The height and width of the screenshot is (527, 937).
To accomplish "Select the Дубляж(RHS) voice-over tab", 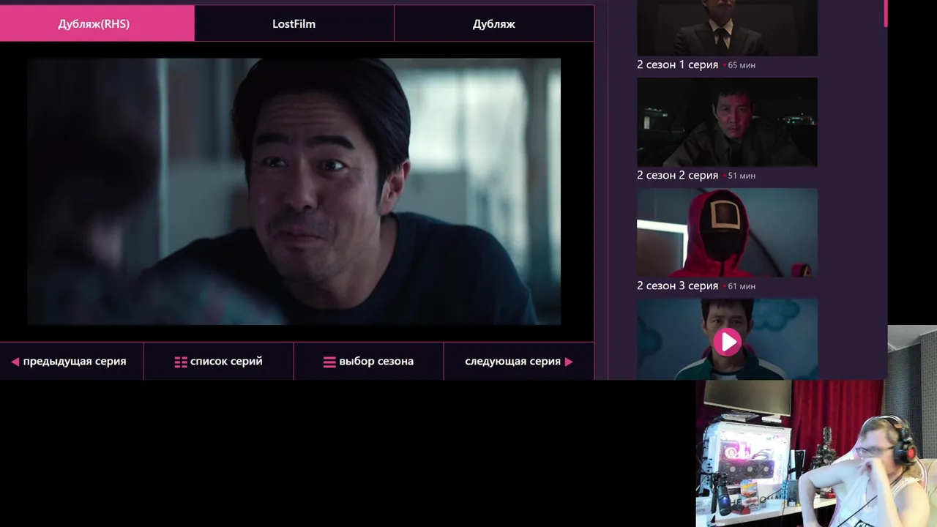I will (x=97, y=23).
